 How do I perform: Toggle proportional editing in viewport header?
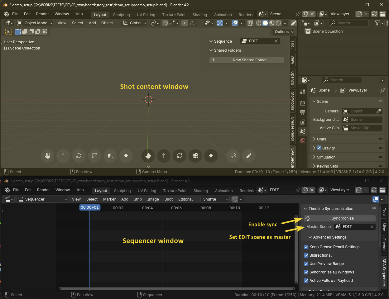tap(185, 23)
